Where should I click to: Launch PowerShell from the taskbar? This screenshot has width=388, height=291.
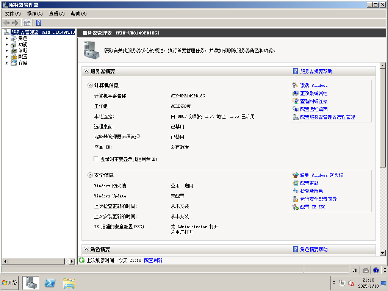click(x=50, y=283)
